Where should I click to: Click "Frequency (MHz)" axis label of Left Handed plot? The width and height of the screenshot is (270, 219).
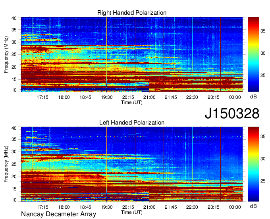(6, 164)
